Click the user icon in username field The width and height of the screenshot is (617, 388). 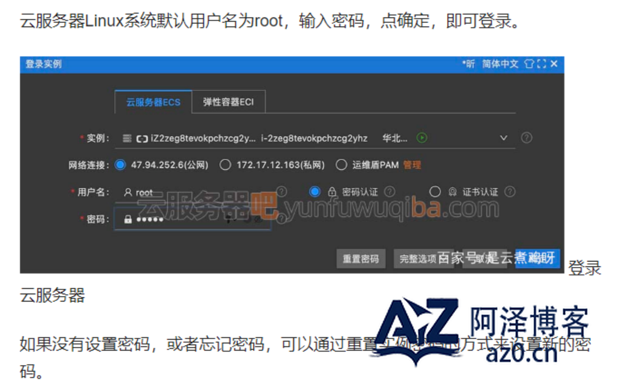click(128, 192)
